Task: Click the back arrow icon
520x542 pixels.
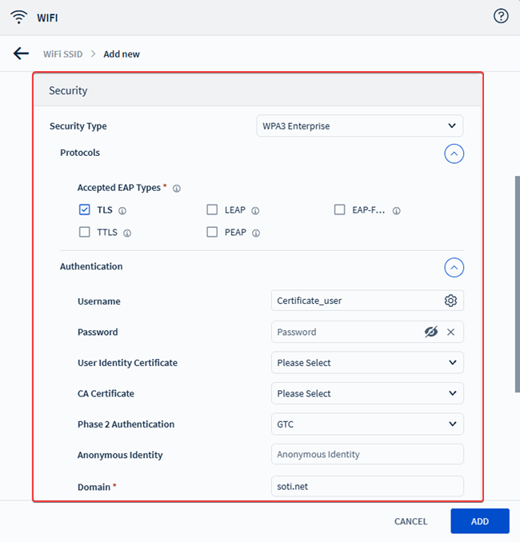Action: point(21,54)
